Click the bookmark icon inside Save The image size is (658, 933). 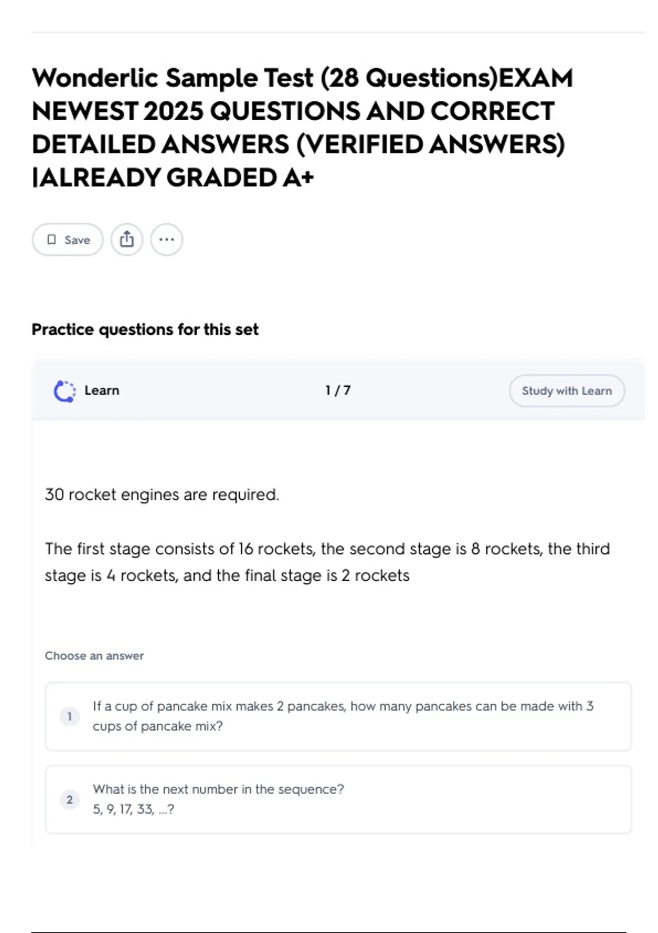point(52,240)
